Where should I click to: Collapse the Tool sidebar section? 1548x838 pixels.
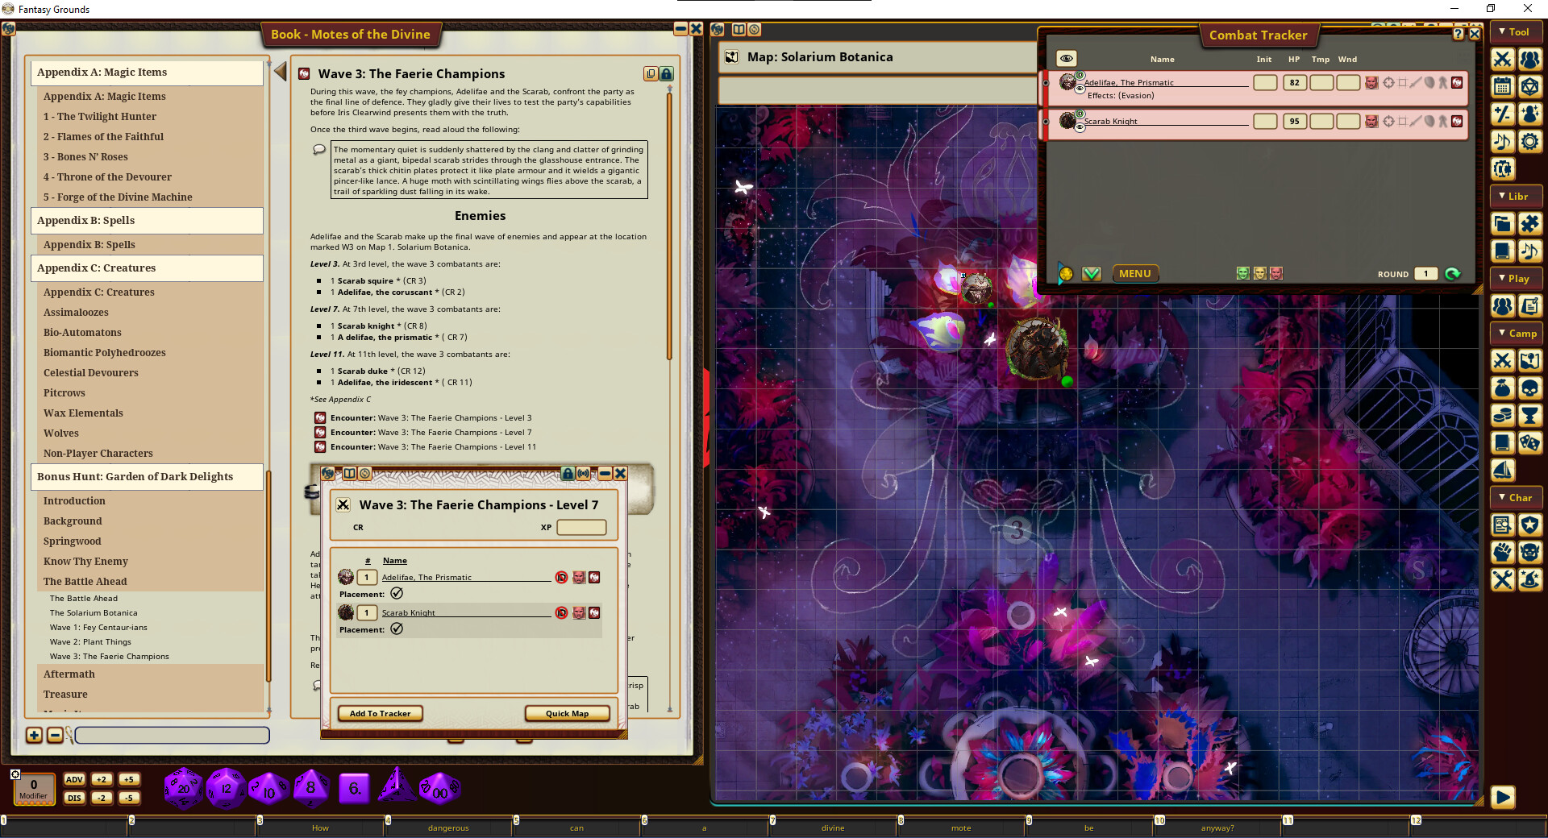coord(1516,32)
